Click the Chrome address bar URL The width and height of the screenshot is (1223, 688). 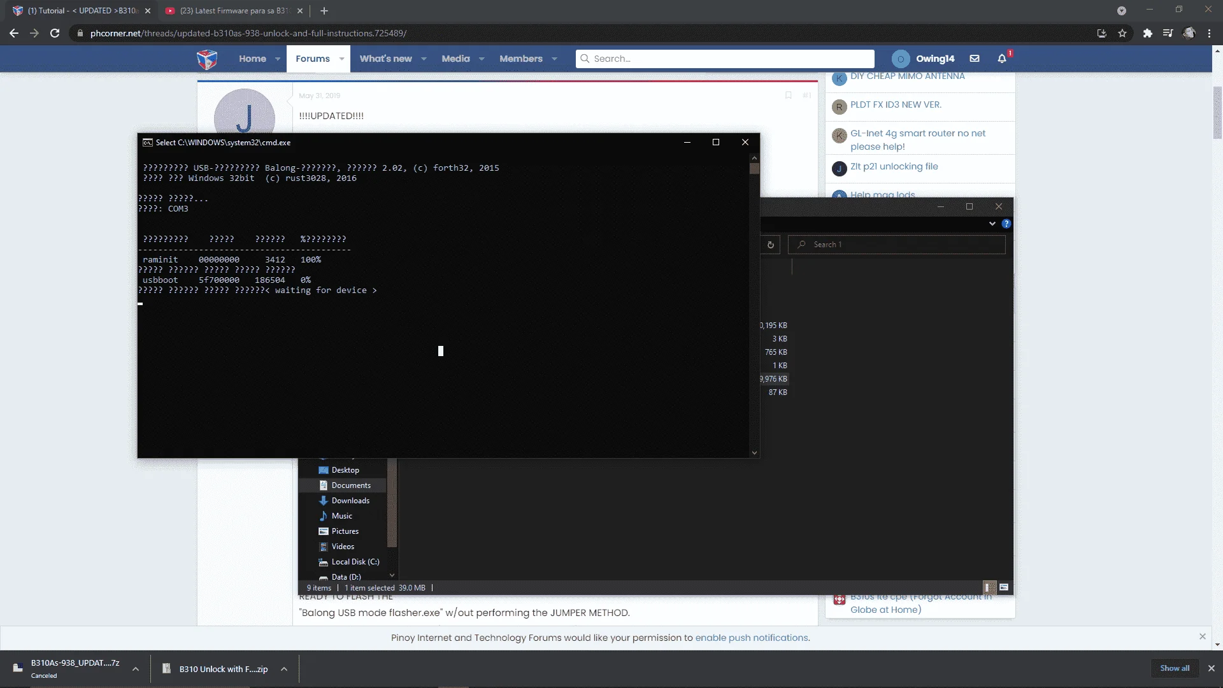click(x=248, y=33)
